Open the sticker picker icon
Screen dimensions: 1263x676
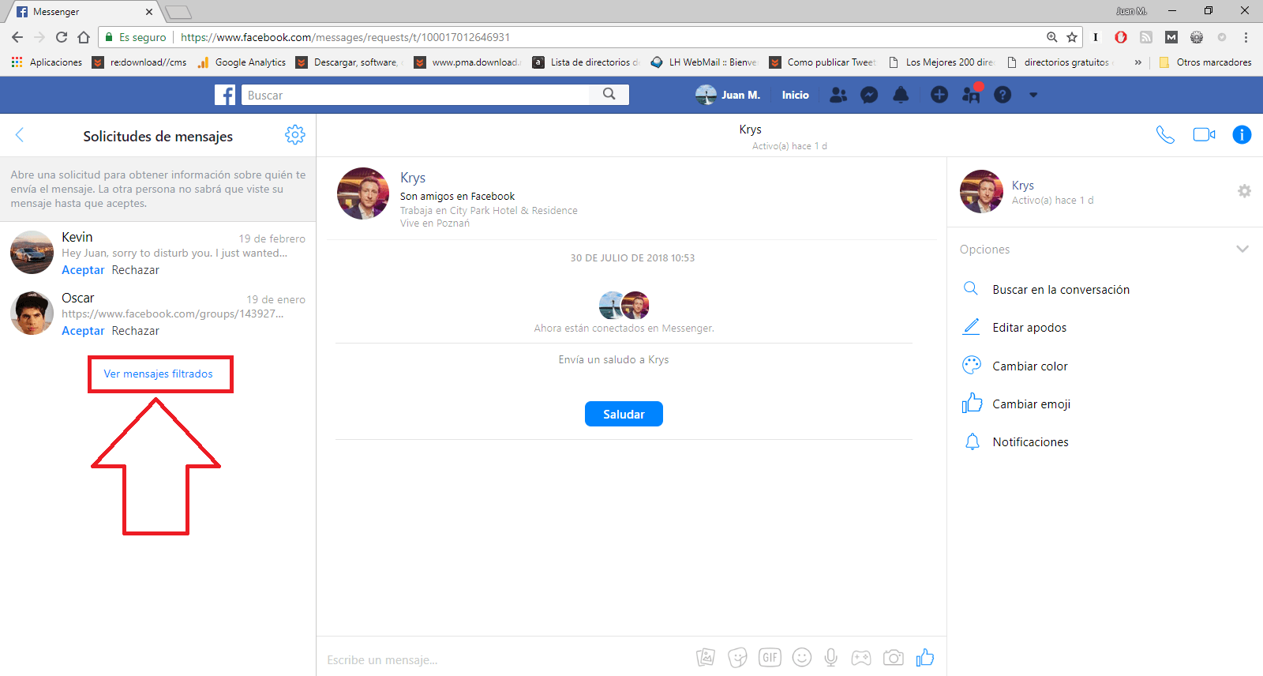(x=737, y=657)
